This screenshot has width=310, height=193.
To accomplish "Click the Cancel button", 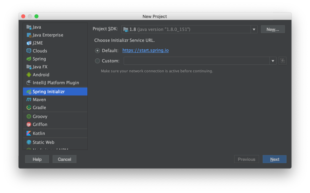I will 64,159.
